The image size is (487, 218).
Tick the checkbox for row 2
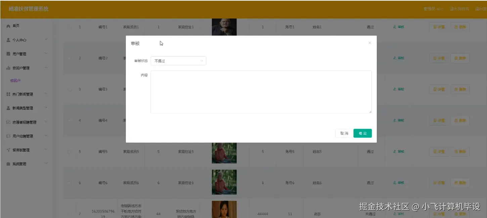coord(70,58)
